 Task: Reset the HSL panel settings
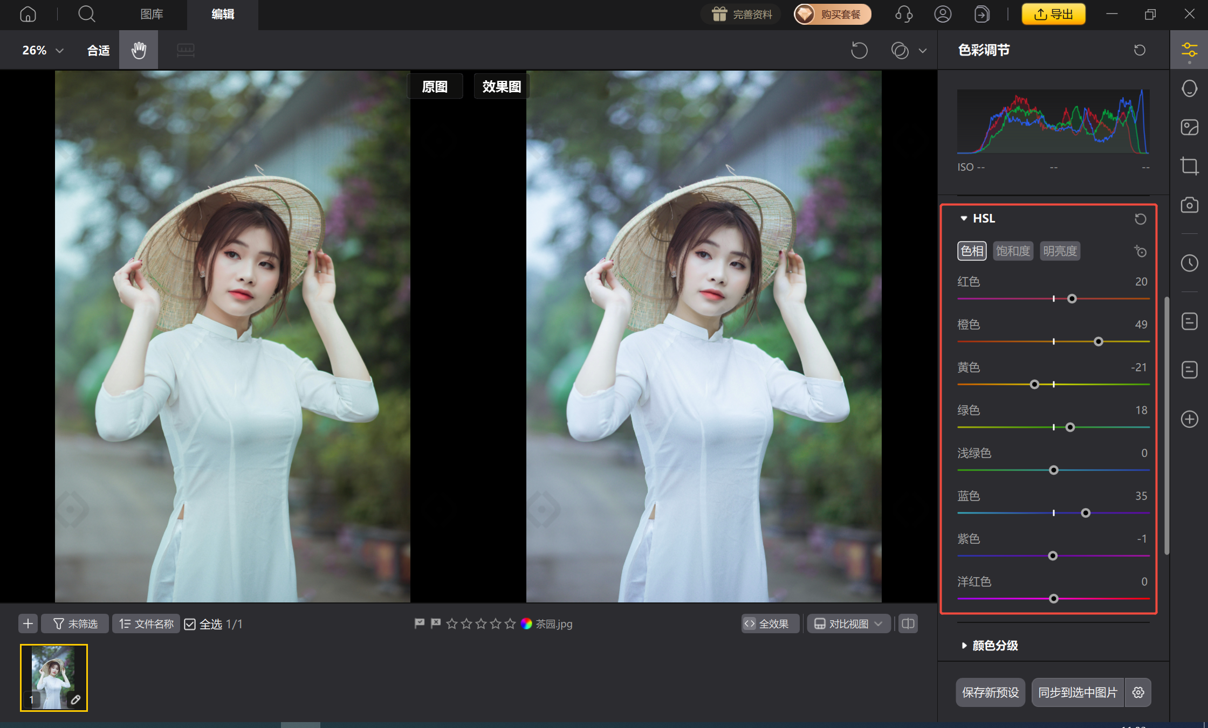[1140, 219]
